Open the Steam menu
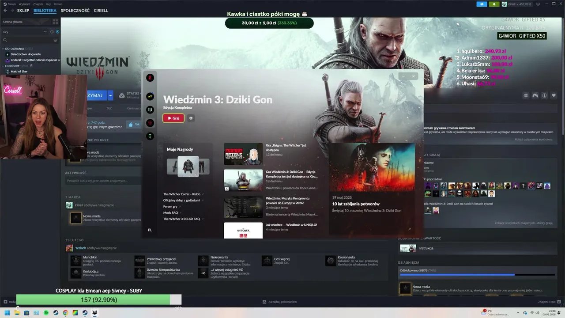 click(x=11, y=4)
